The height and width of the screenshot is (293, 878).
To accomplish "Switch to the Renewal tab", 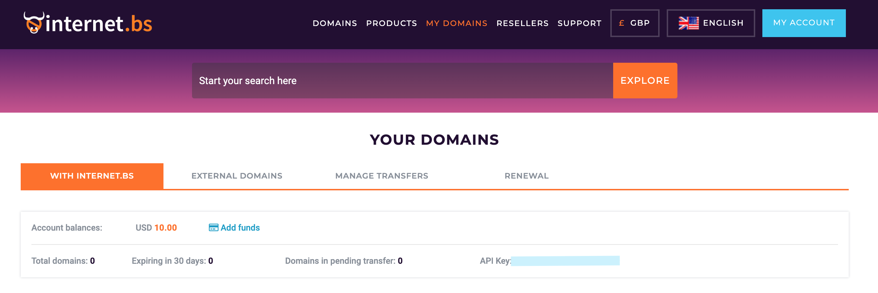I will [526, 176].
